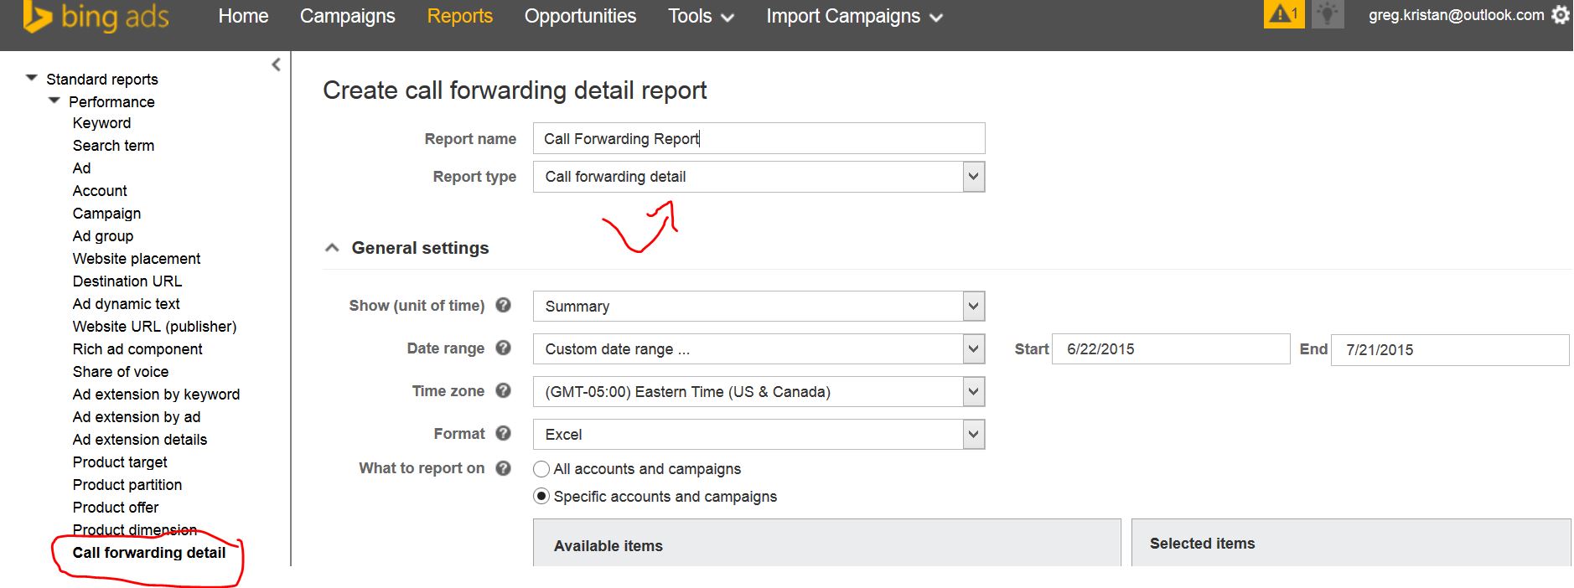This screenshot has width=1574, height=588.
Task: Select the Ad report
Action: click(x=81, y=168)
